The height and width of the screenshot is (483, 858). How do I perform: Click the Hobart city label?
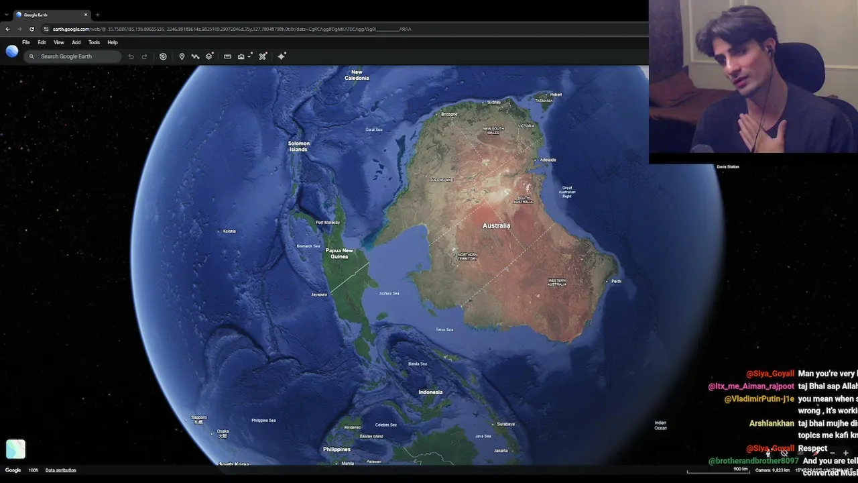coord(556,95)
